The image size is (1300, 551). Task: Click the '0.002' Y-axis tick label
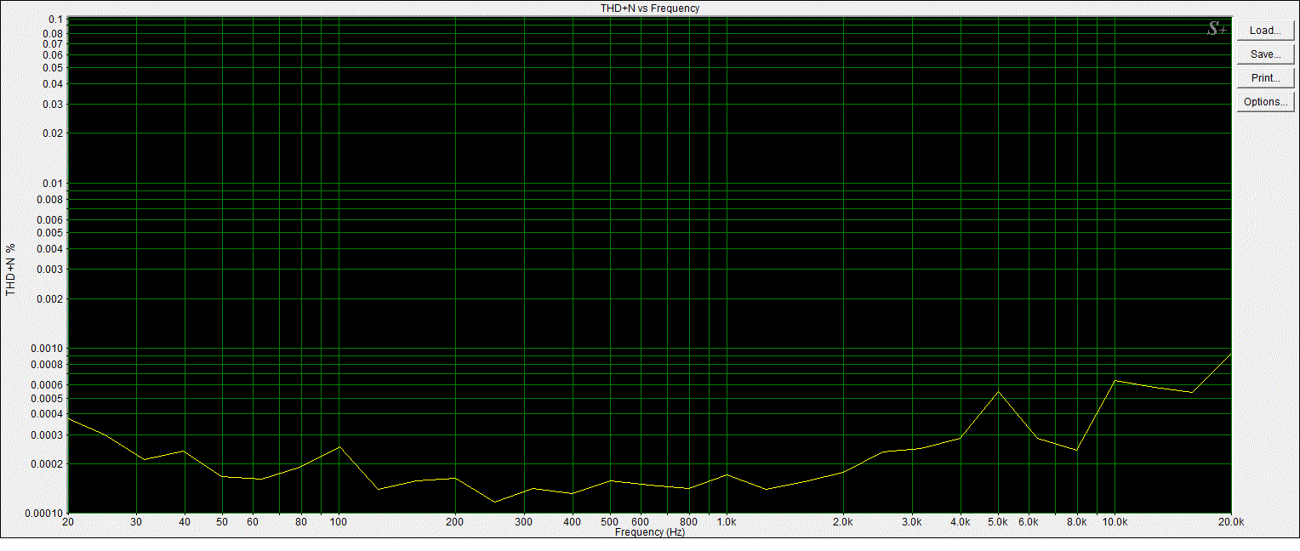pos(52,299)
